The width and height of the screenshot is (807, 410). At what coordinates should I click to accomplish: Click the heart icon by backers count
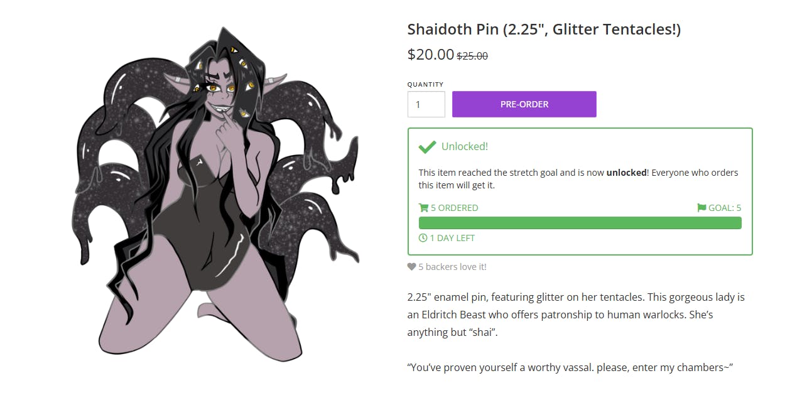(411, 267)
